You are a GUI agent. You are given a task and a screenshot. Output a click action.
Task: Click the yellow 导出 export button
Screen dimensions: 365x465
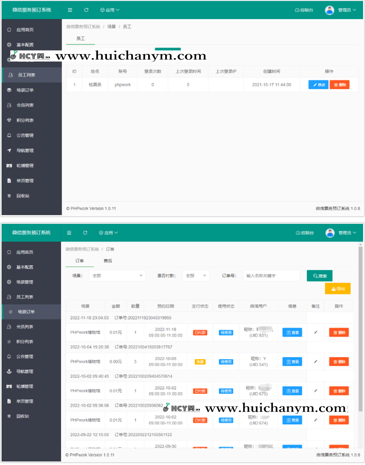point(338,289)
